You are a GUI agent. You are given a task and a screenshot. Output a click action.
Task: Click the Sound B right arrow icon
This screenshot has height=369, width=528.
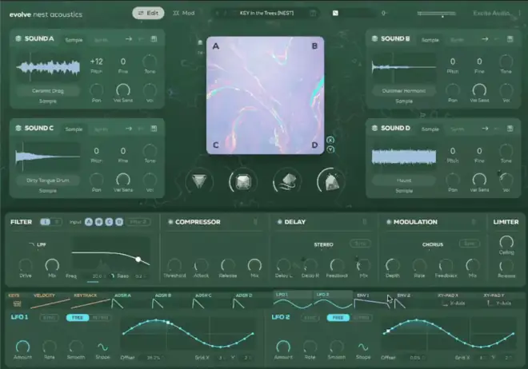click(485, 39)
